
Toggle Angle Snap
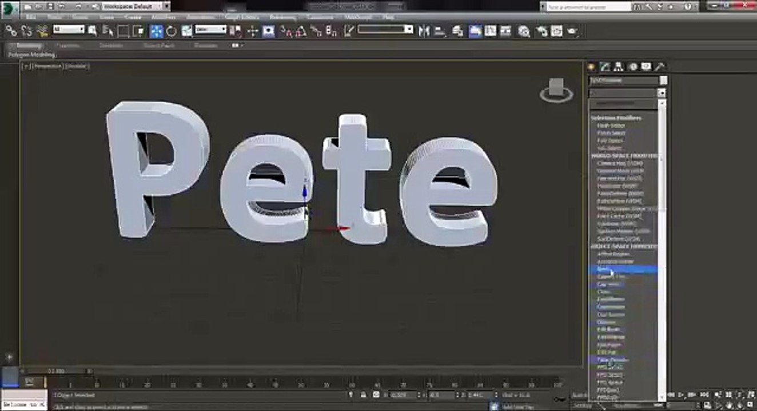click(302, 31)
